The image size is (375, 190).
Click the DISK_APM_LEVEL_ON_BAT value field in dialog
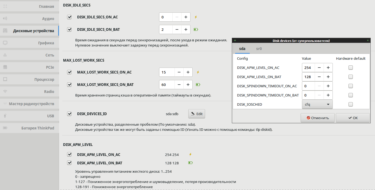308,77
